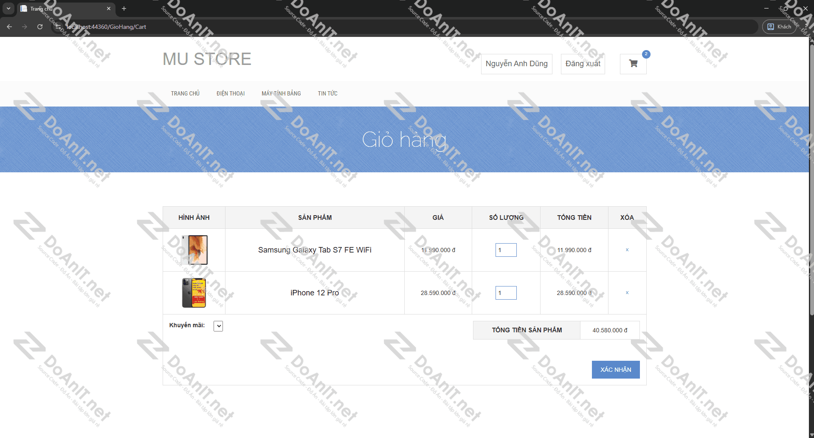Click the SỐ LƯỢNG column header

[x=506, y=218]
